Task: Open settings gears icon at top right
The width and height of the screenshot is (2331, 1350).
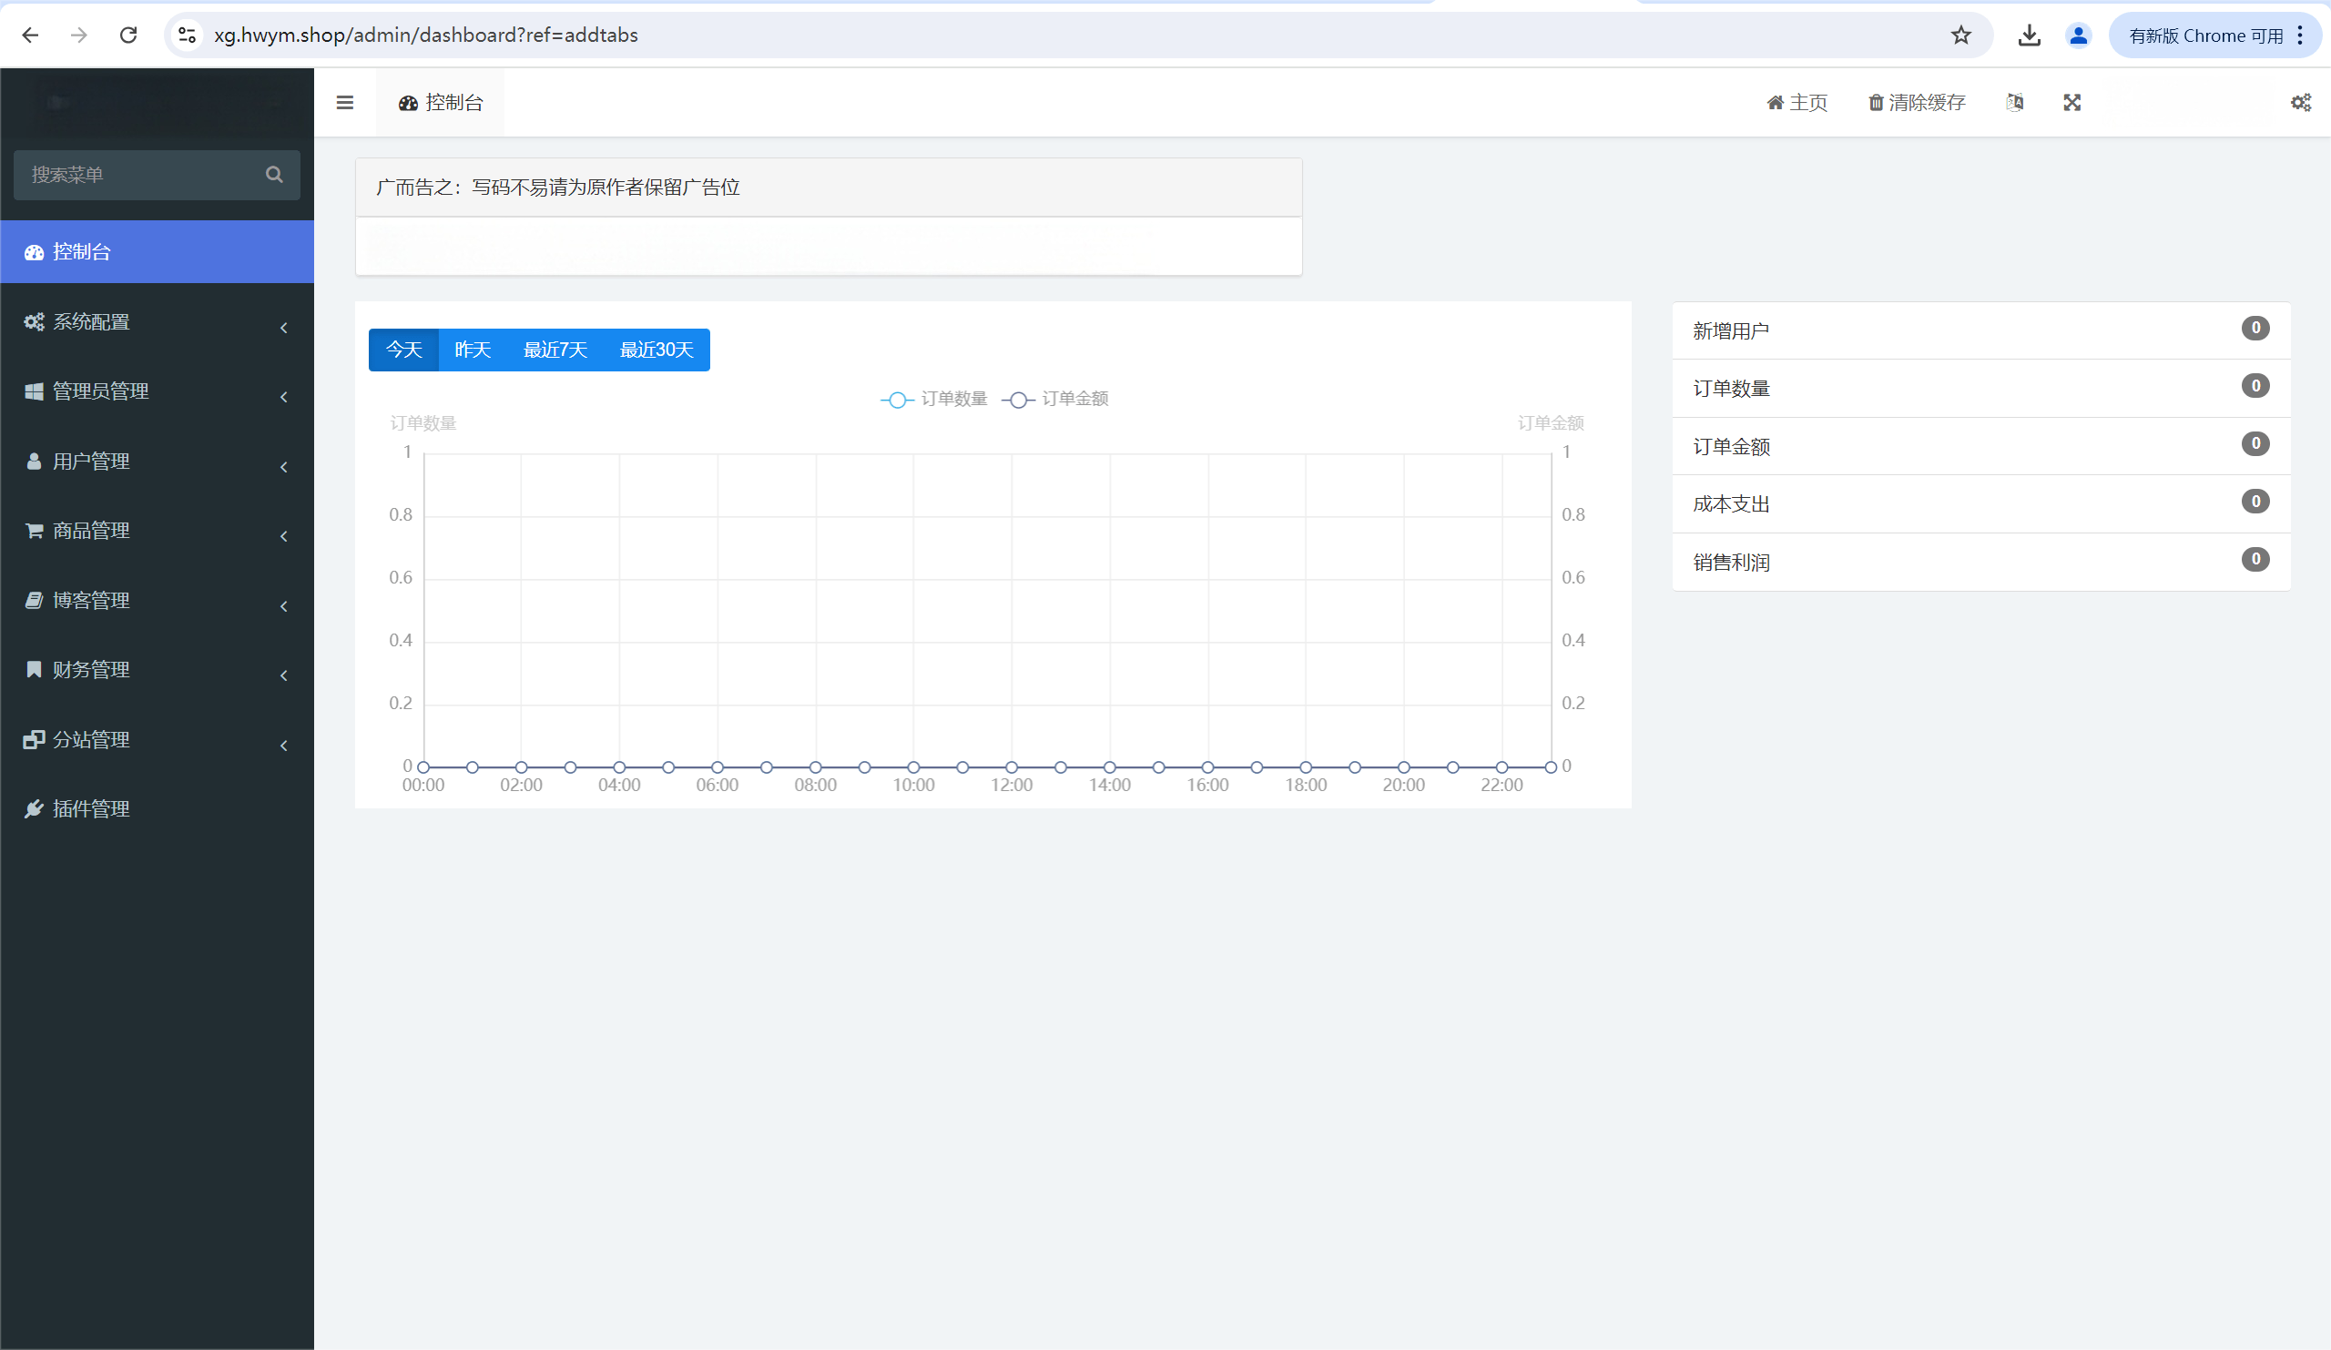Action: pos(2300,103)
